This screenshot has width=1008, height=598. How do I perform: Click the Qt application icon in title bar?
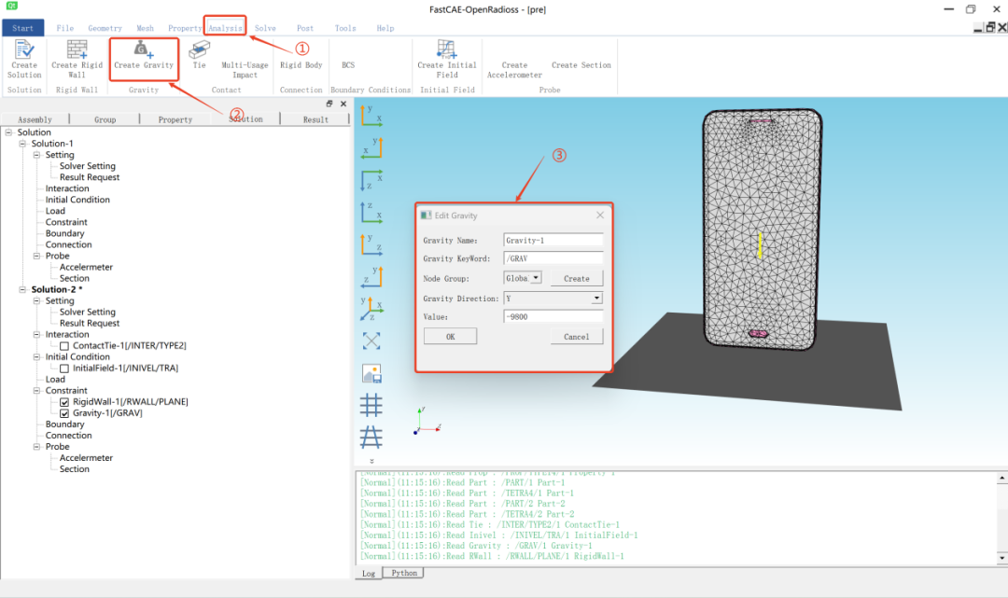[11, 6]
